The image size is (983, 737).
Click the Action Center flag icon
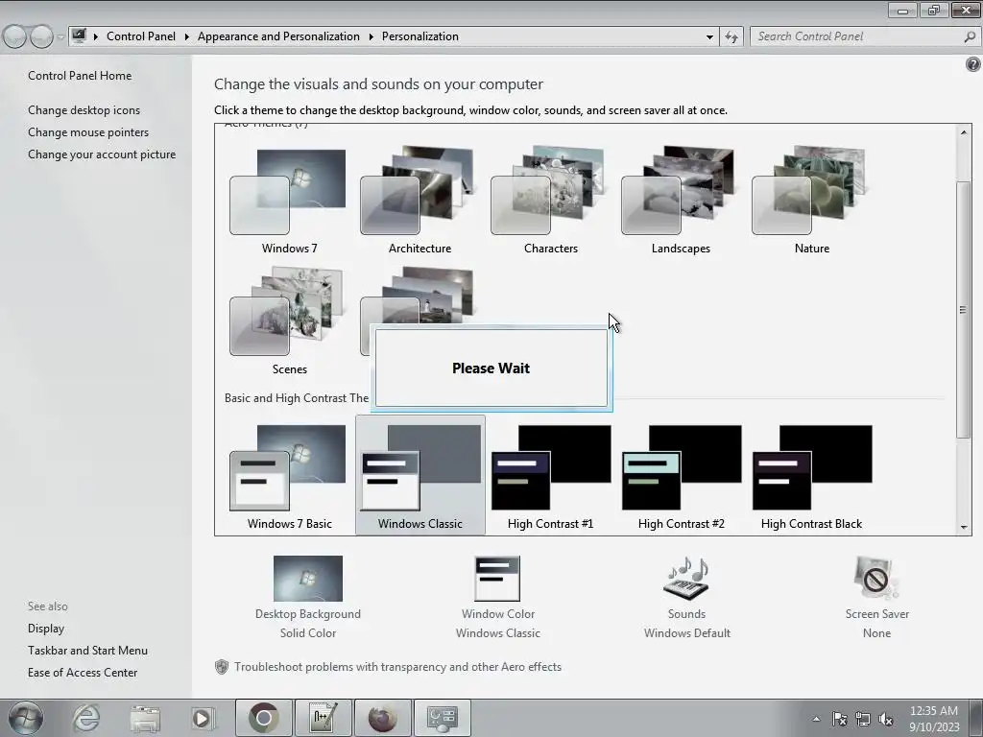tap(839, 719)
